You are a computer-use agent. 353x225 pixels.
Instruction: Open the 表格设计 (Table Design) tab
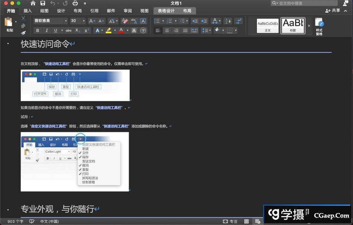[x=166, y=11]
